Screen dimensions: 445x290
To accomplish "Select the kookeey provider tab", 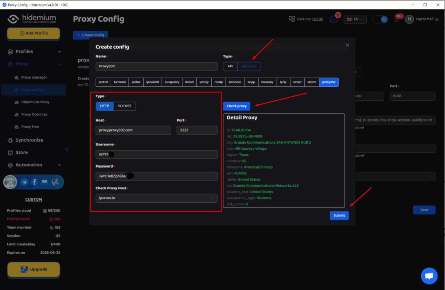I will click(x=267, y=82).
